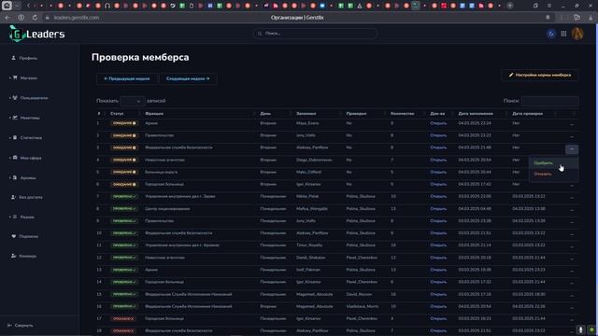The height and width of the screenshot is (336, 598).
Task: Open the Открыть proof link in row 17
Action: pyautogui.click(x=438, y=318)
